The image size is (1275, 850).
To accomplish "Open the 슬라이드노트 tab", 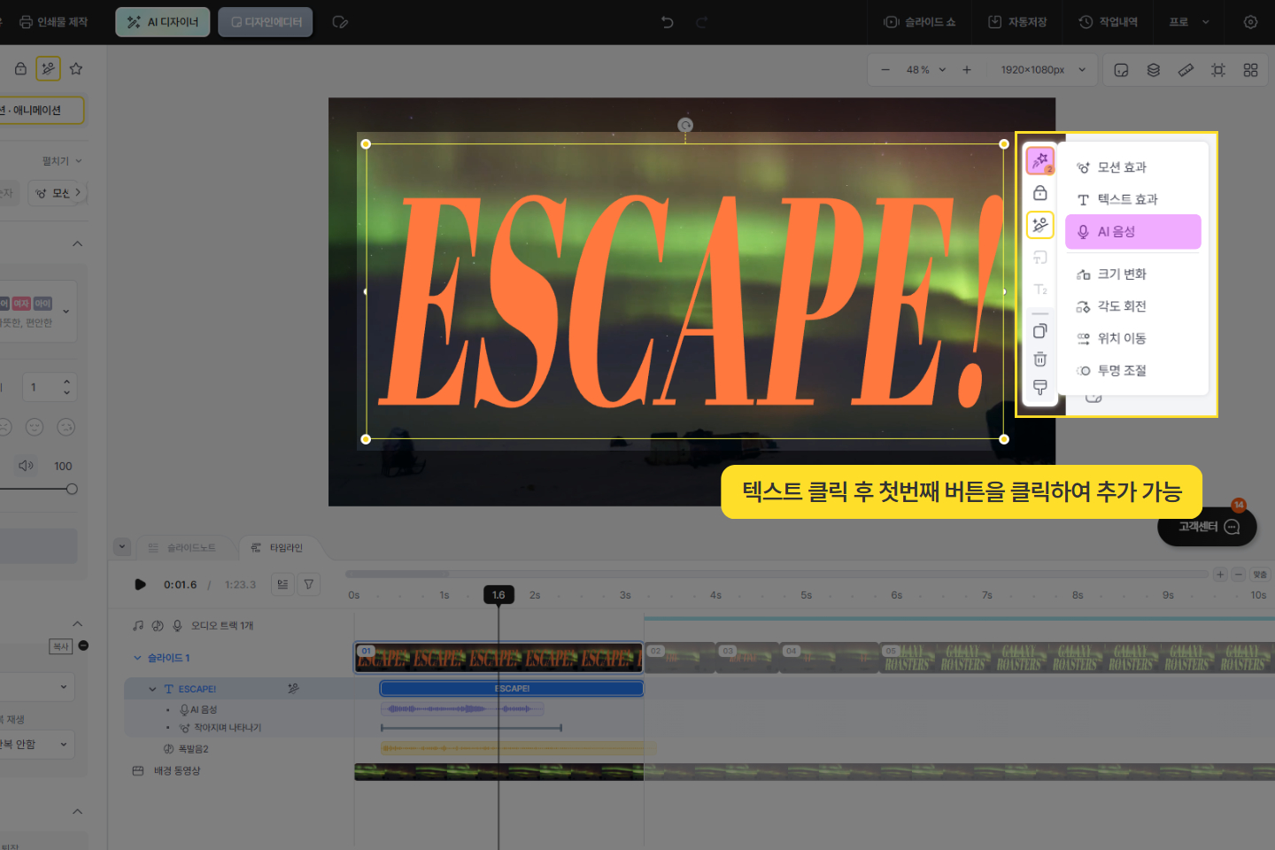I will [x=182, y=548].
